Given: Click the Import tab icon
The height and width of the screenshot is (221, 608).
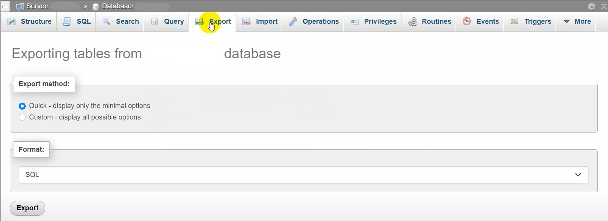Looking at the screenshot, I should click(x=246, y=21).
